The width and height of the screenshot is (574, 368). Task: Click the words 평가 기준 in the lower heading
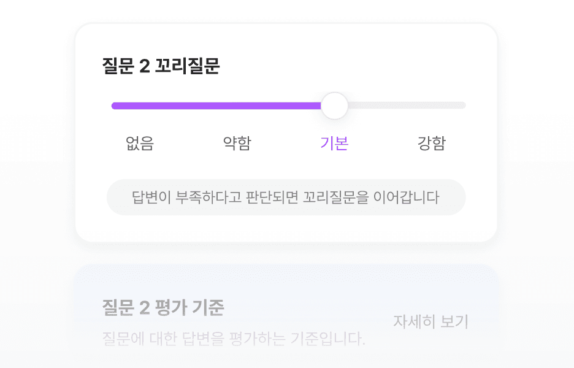coord(189,307)
